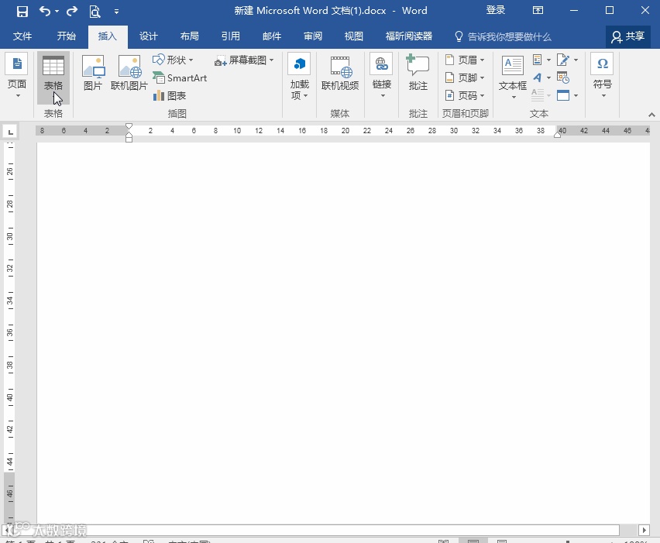The image size is (660, 543).
Task: Switch to the 引用 (References) tab
Action: [231, 36]
